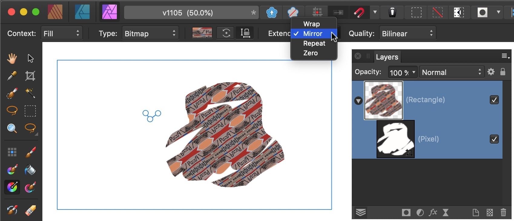This screenshot has height=221, width=514.
Task: Click the rotate fill icon in the context bar
Action: (226, 33)
